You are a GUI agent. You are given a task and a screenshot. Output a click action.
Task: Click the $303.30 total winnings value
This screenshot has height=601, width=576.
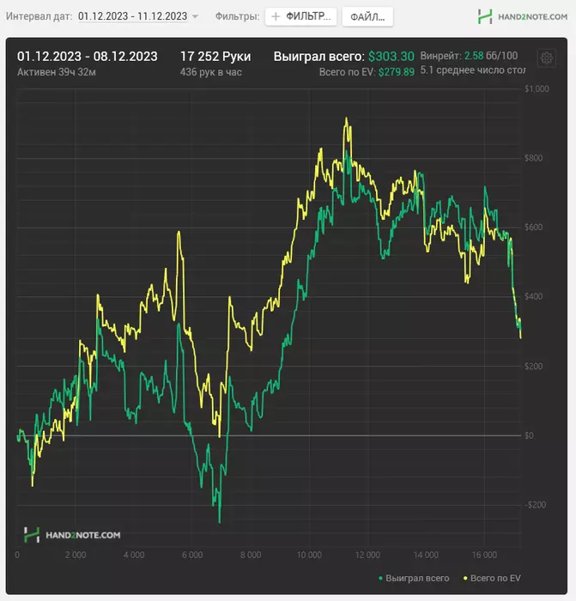[x=391, y=57]
